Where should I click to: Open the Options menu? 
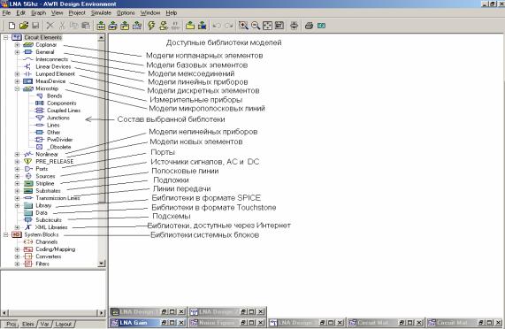tap(126, 13)
